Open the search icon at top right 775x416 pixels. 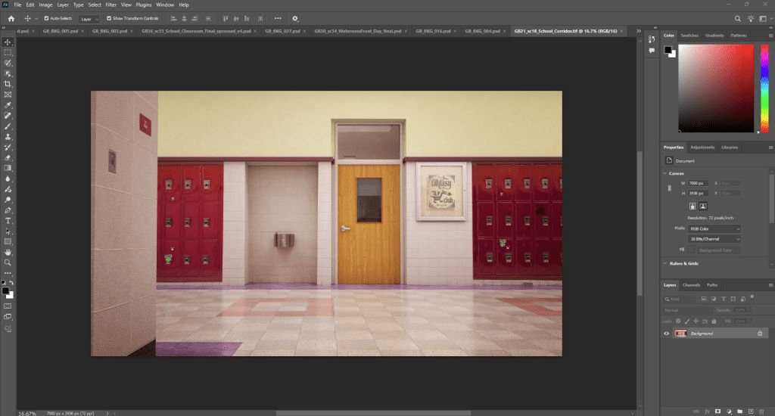(737, 19)
